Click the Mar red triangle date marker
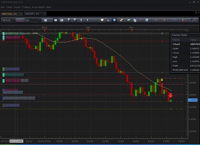 (x=132, y=30)
